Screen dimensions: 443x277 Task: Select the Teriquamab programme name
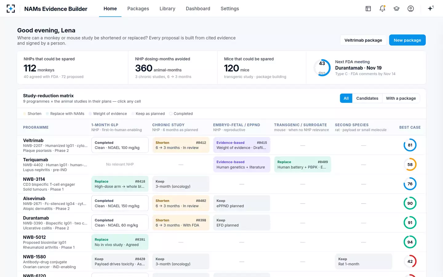(x=36, y=160)
